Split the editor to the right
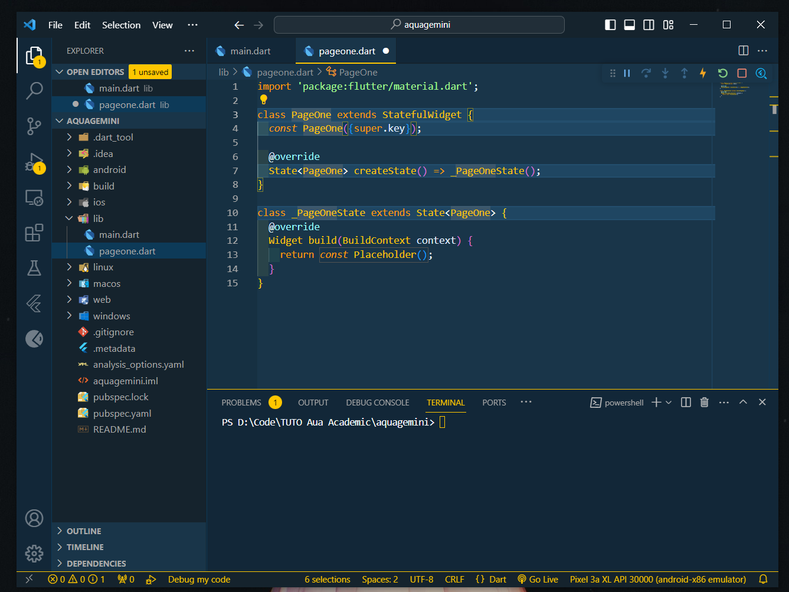The height and width of the screenshot is (592, 789). [x=744, y=51]
